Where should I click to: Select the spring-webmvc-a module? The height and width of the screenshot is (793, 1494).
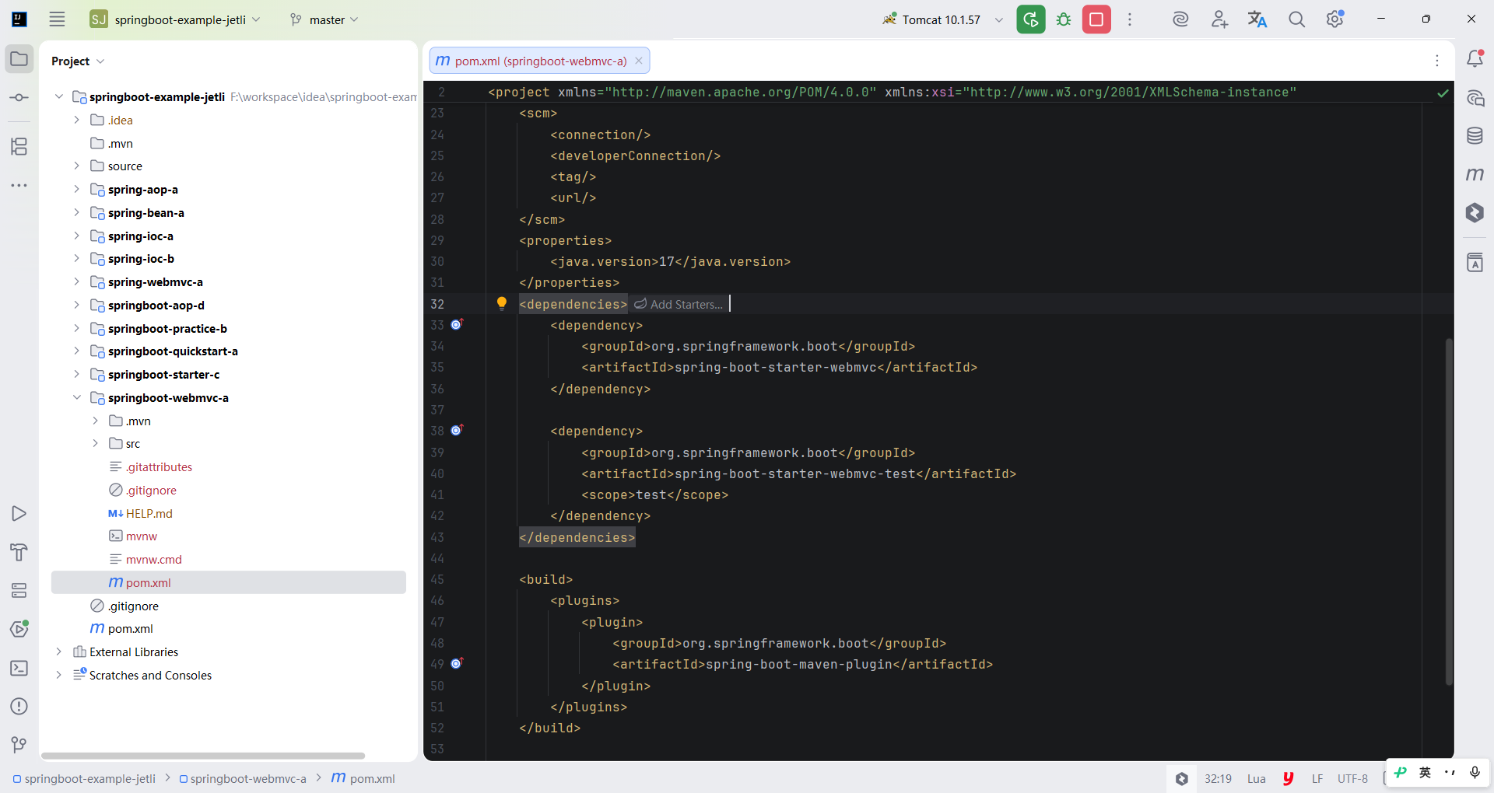[155, 281]
